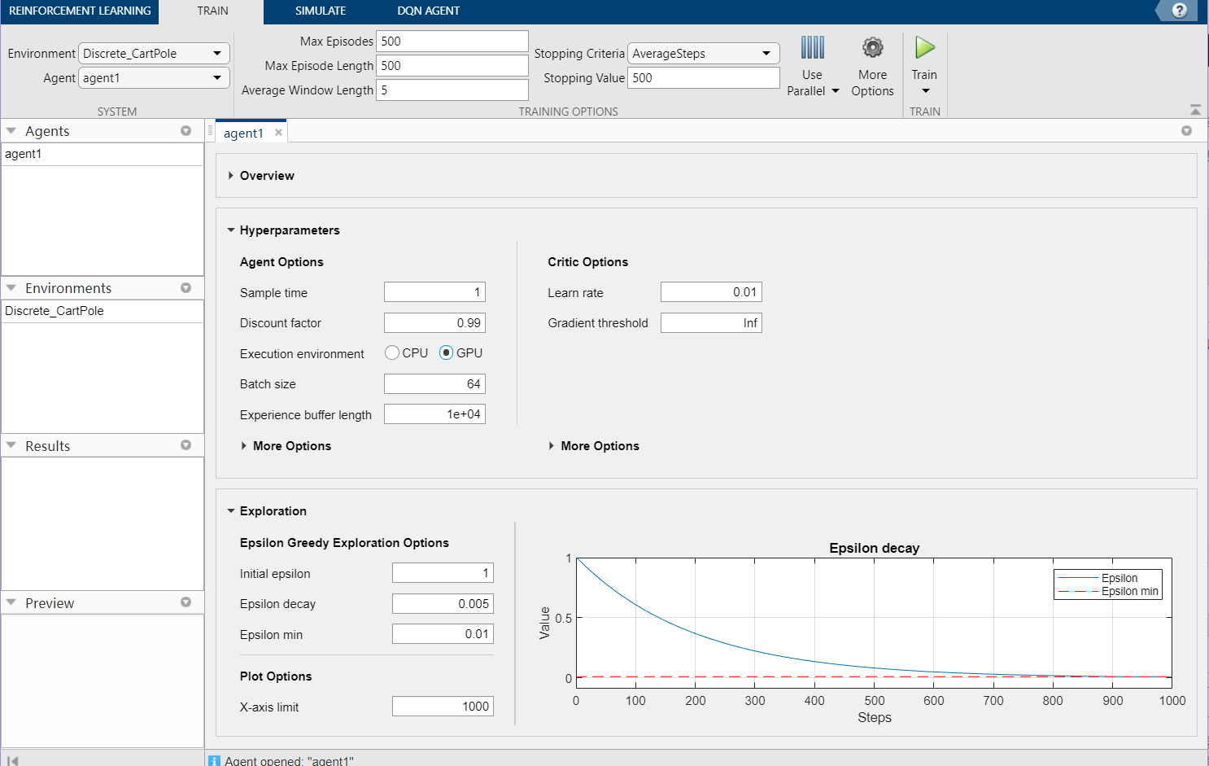Screen dimensions: 1209x766
Task: Switch to the SIMULATE tab
Action: click(320, 11)
